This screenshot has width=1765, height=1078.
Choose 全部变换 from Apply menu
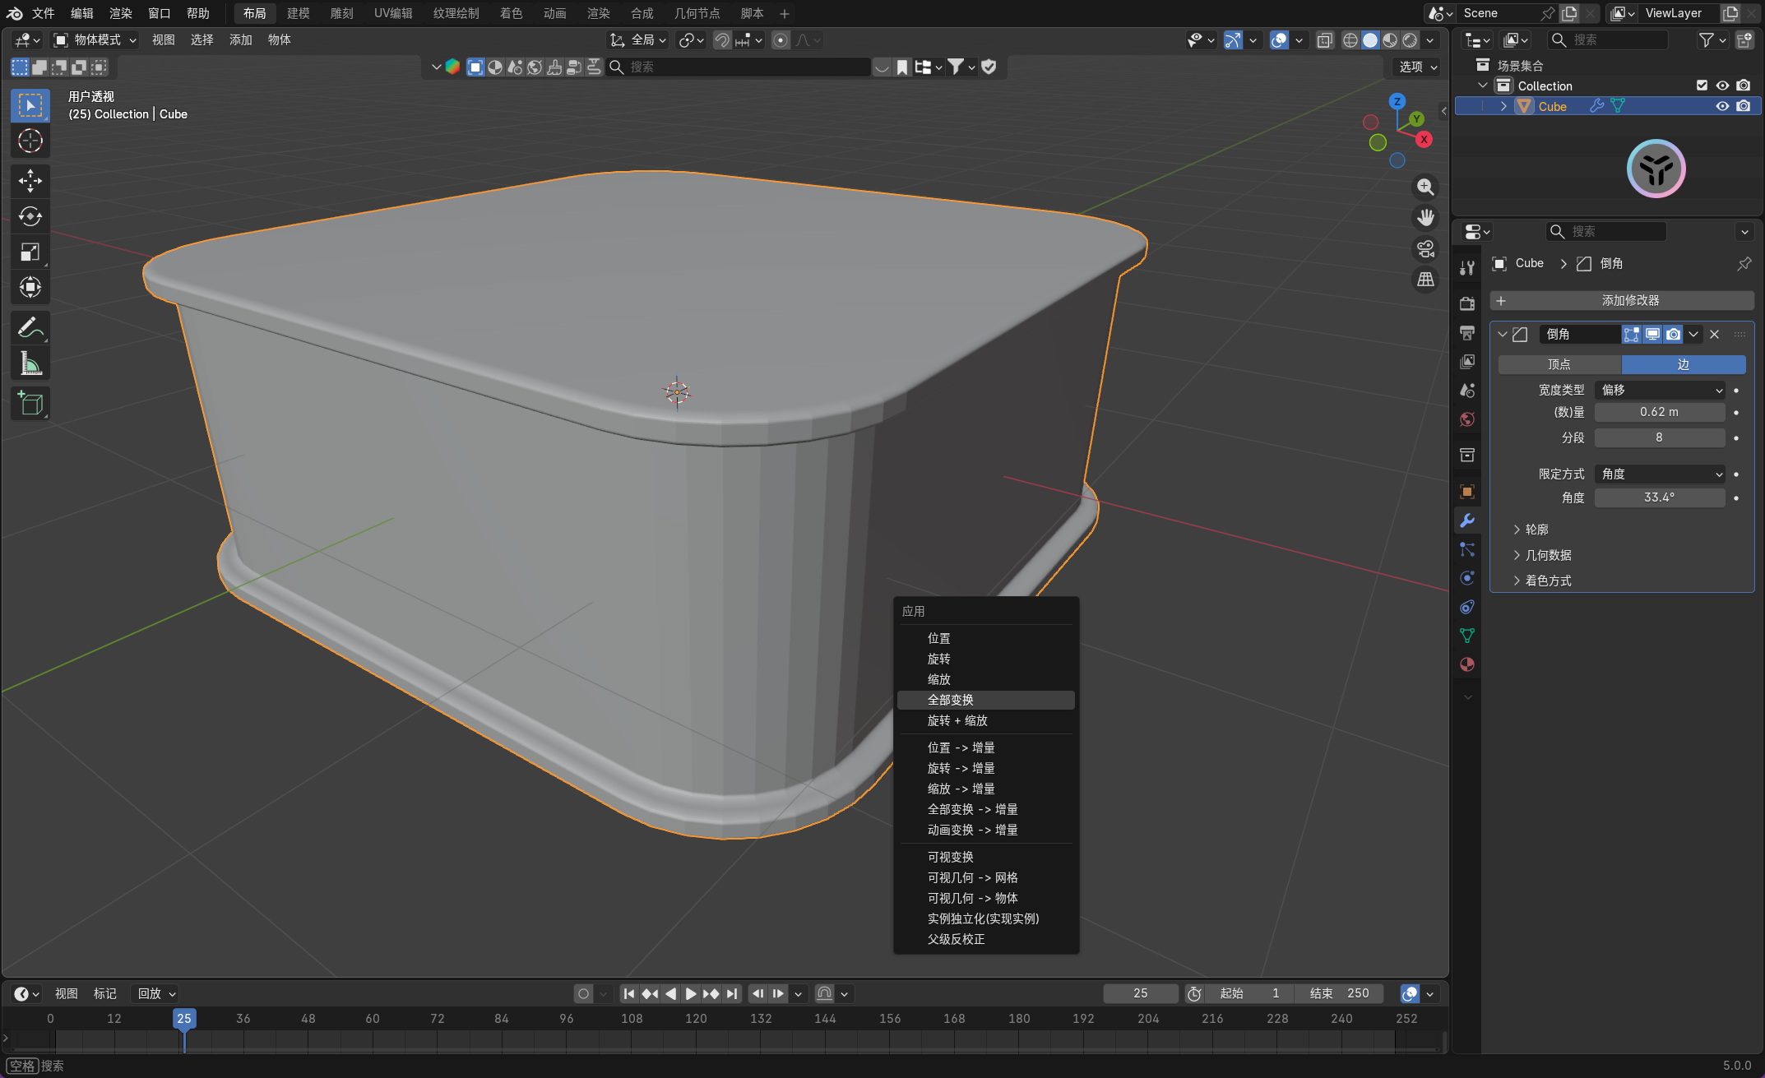tap(951, 700)
